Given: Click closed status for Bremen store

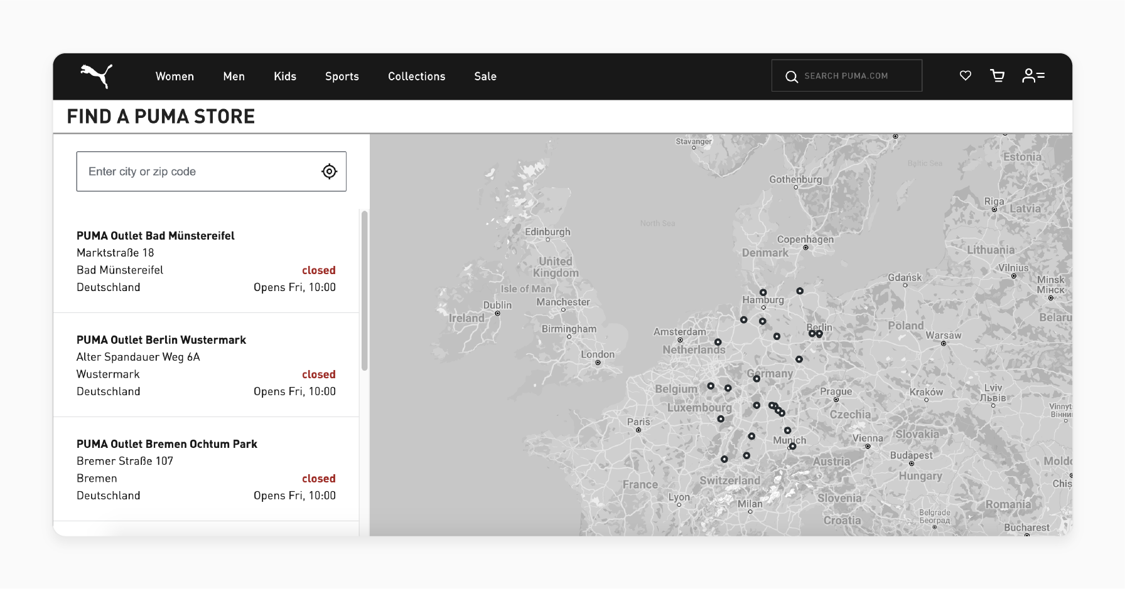Looking at the screenshot, I should [319, 479].
